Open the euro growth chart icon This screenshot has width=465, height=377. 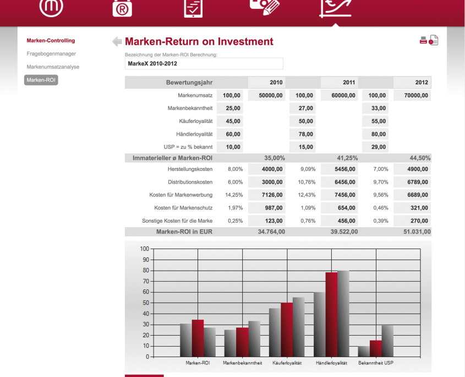pyautogui.click(x=335, y=8)
